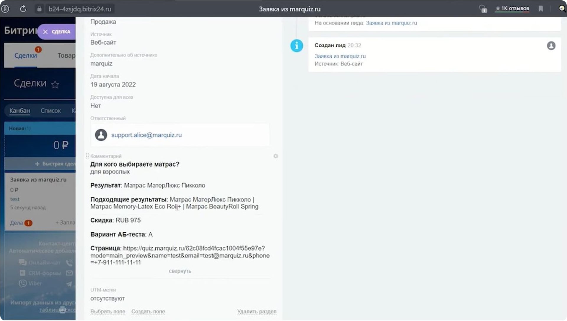Open the email channel icon
Viewport: 567px width, 321px height.
[69, 273]
